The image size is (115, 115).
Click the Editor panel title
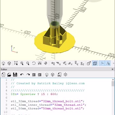pyautogui.click(x=4, y=69)
